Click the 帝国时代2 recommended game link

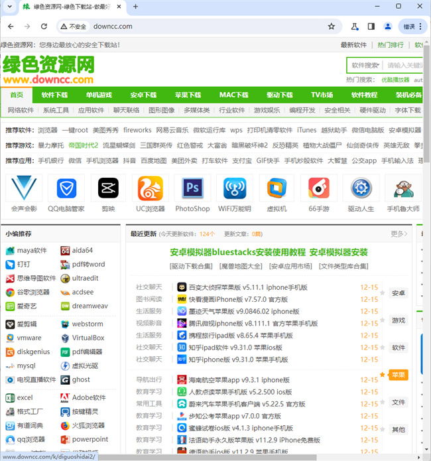[x=83, y=145]
